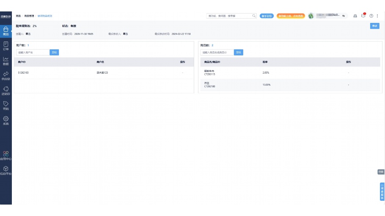Open the help question mark icon
The image size is (385, 216).
371,16
